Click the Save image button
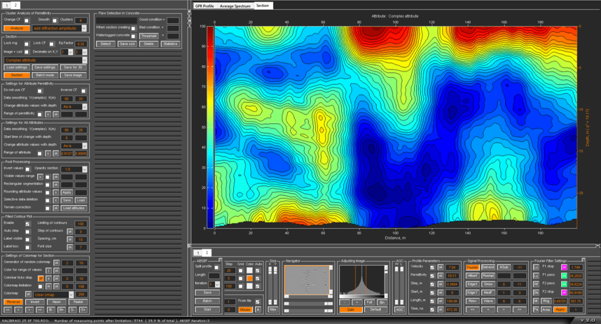The height and width of the screenshot is (324, 601). pyautogui.click(x=73, y=75)
